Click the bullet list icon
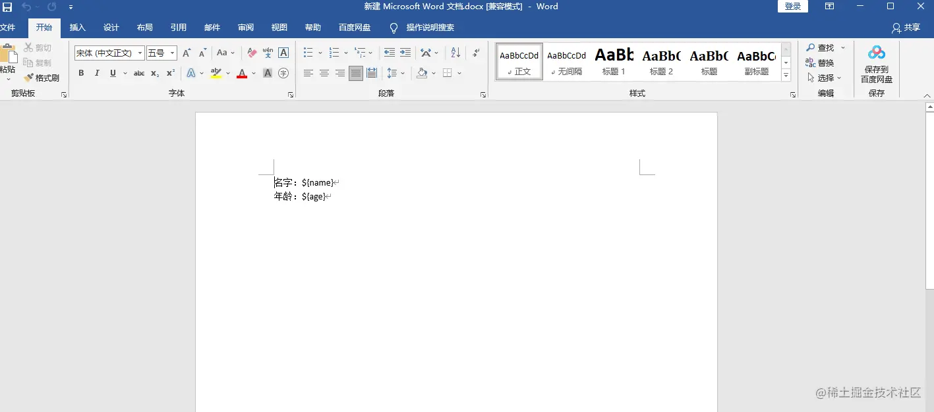This screenshot has height=412, width=934. [x=308, y=53]
